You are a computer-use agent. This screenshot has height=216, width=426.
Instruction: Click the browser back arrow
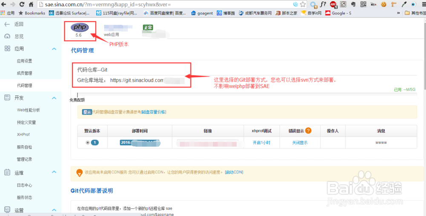coord(4,4)
